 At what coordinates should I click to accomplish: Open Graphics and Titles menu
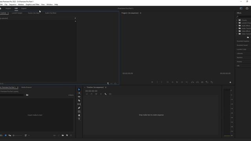click(x=33, y=4)
